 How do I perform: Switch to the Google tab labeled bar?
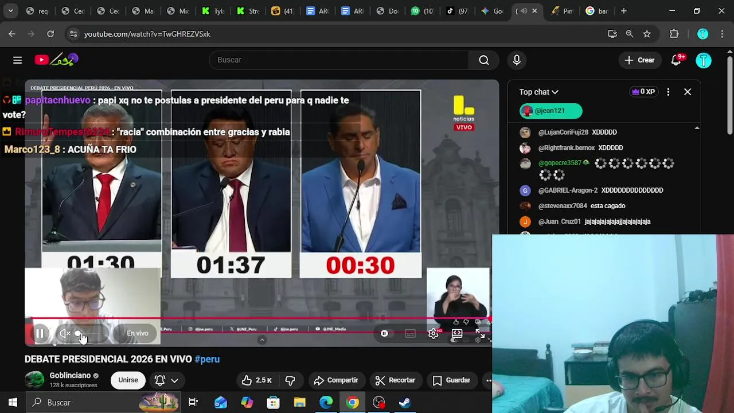click(596, 11)
